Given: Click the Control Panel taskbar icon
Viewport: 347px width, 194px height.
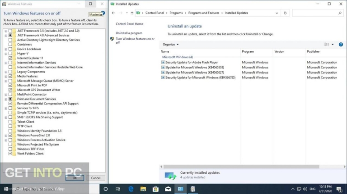Looking at the screenshot, I should pyautogui.click(x=181, y=189).
